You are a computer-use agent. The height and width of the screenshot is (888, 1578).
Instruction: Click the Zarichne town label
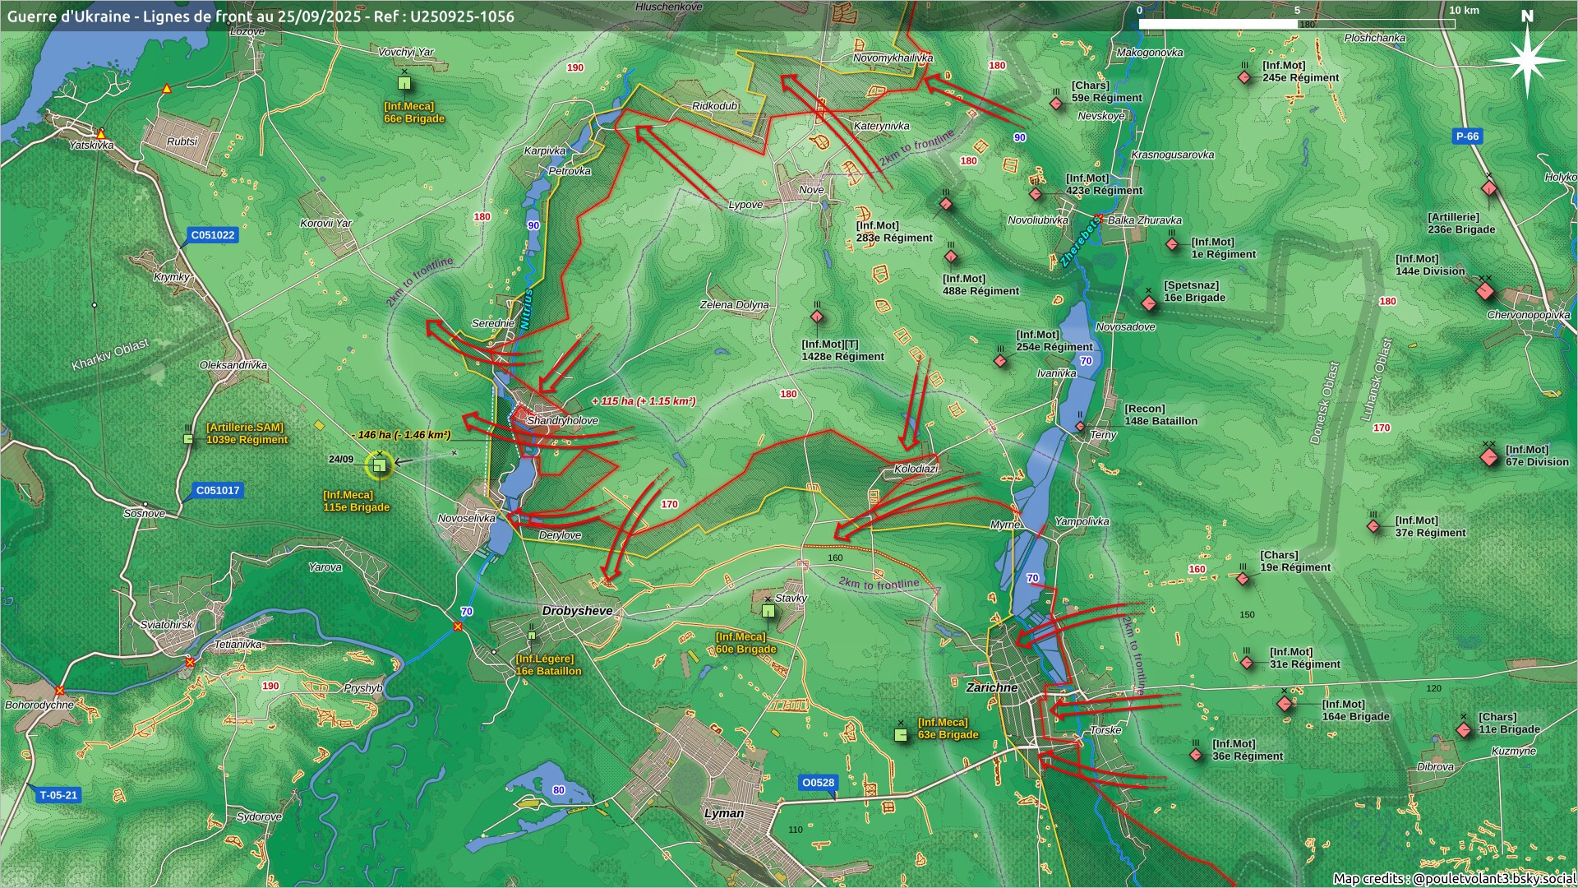pyautogui.click(x=992, y=687)
